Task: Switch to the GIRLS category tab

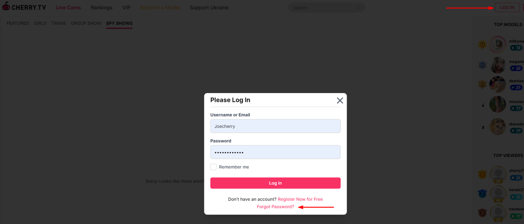Action: tap(40, 23)
